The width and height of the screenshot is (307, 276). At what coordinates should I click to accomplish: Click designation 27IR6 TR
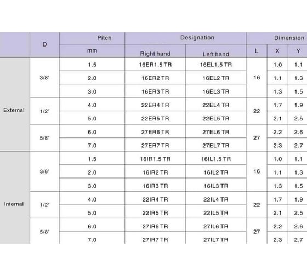[155, 226]
